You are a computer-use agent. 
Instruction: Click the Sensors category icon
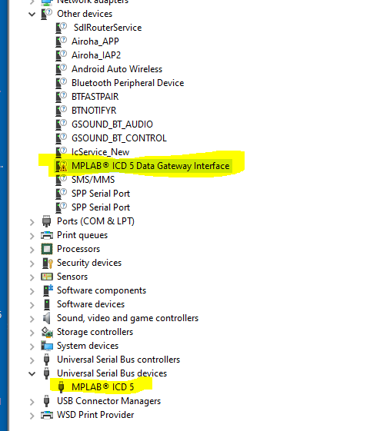tap(47, 277)
